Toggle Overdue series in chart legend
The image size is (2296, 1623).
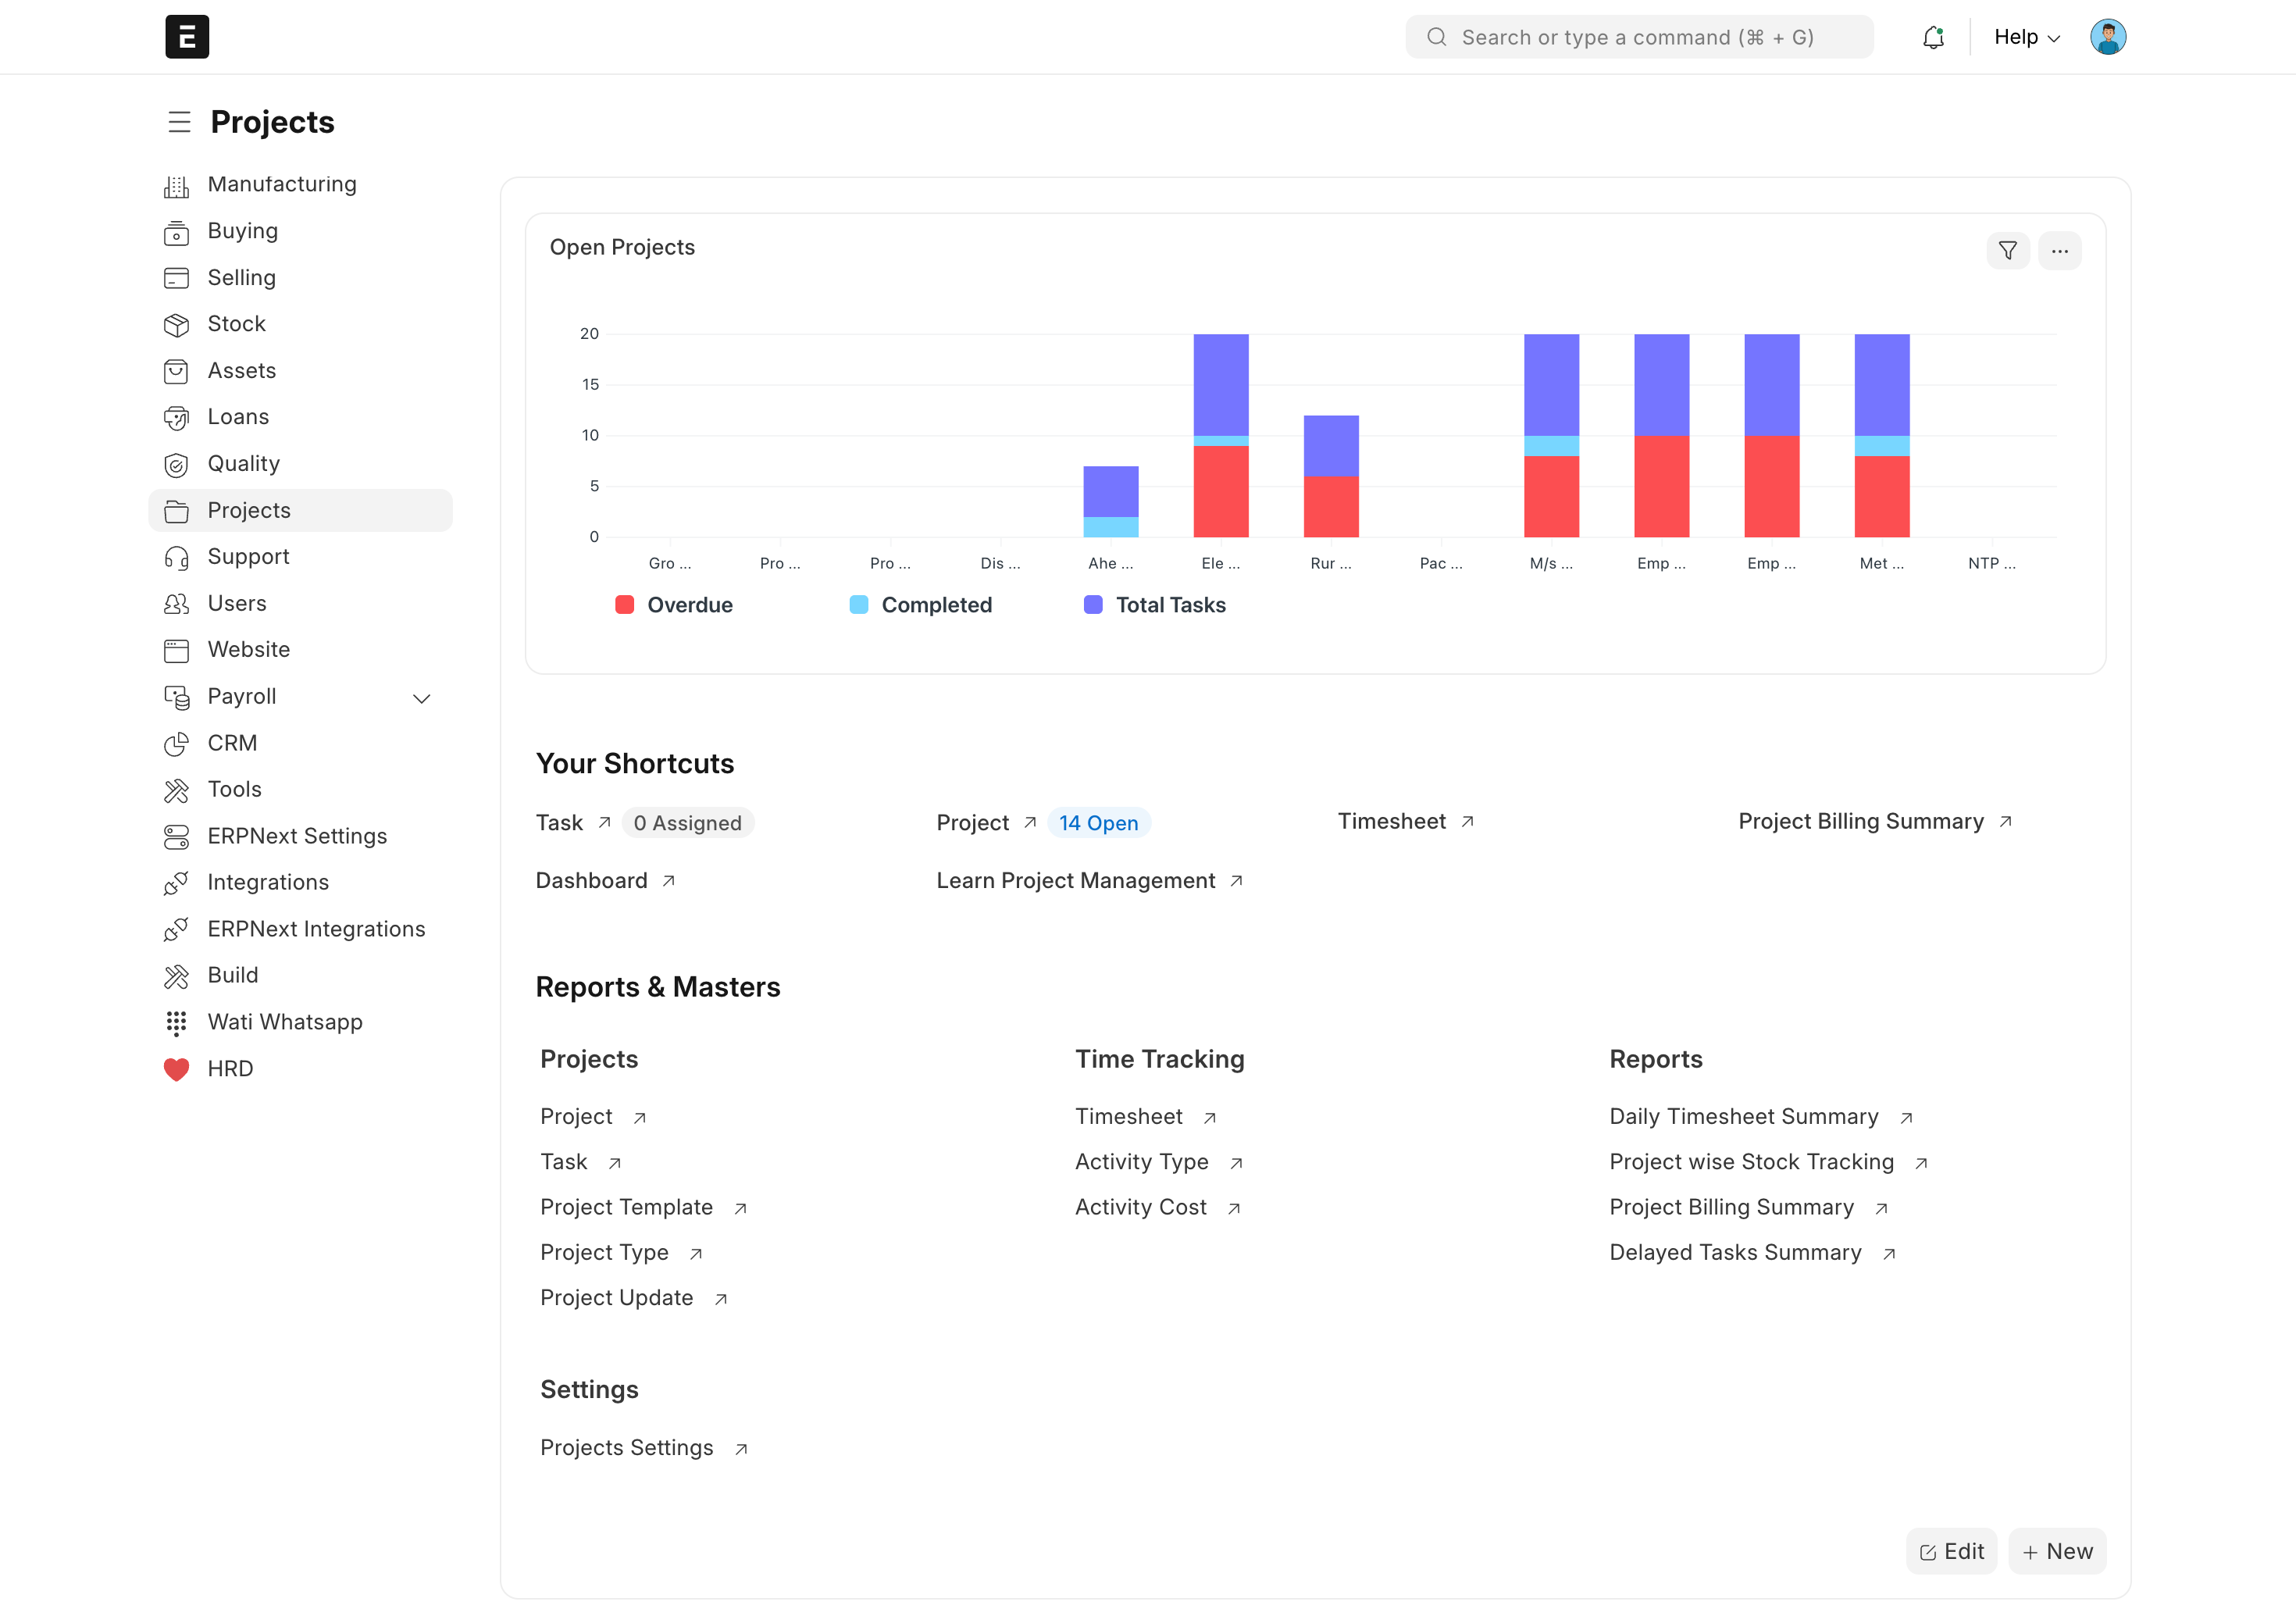point(675,605)
